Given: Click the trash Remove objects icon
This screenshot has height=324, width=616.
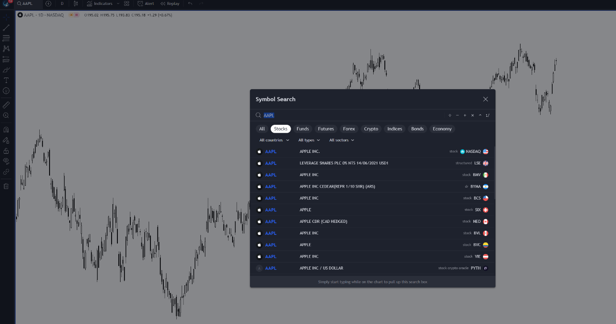Looking at the screenshot, I should [6, 186].
